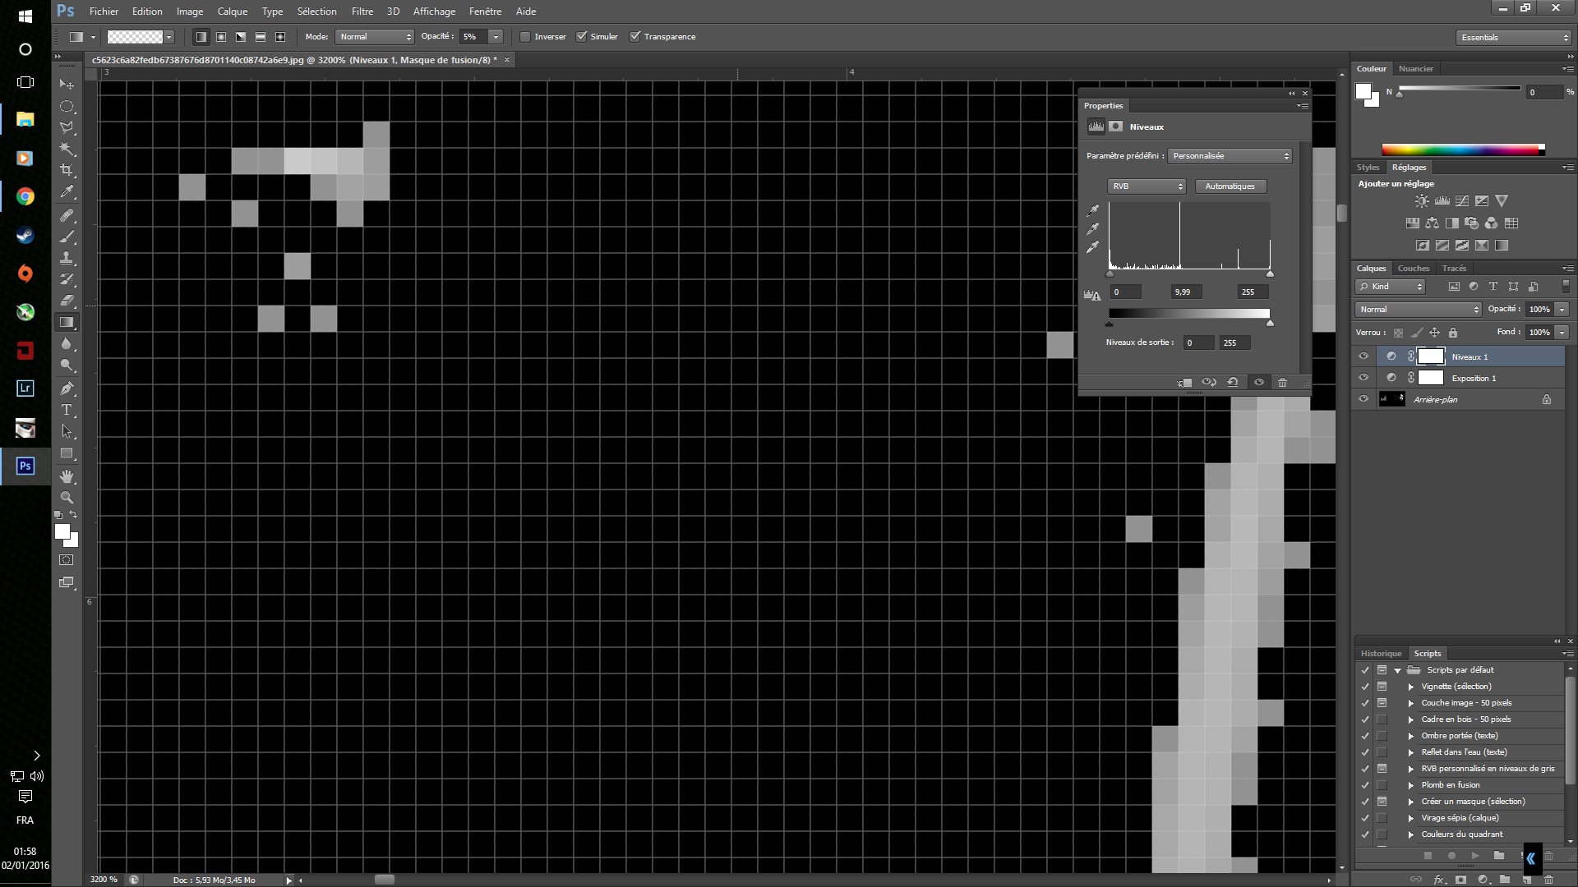Click the delete adjustment trash icon
This screenshot has width=1578, height=887.
(1282, 383)
